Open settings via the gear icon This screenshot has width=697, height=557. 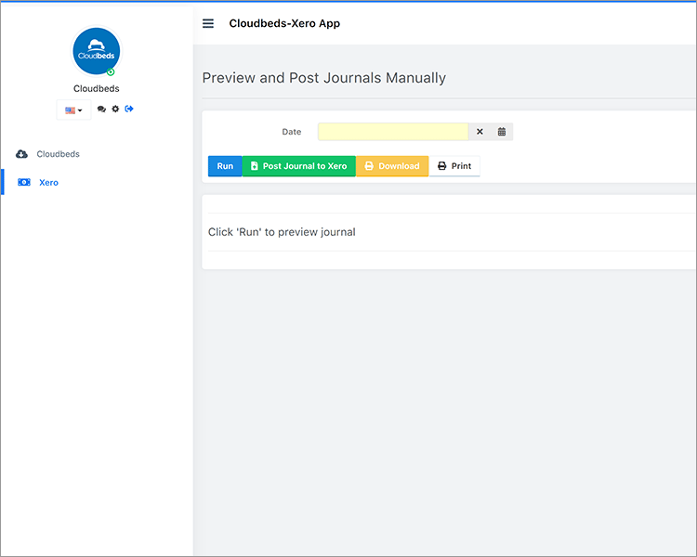pyautogui.click(x=115, y=109)
